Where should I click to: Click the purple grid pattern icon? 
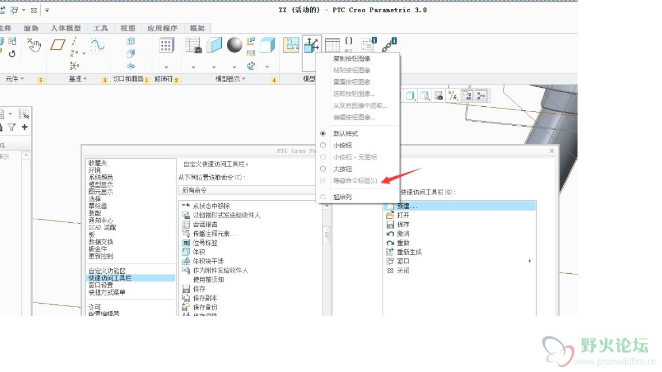tap(166, 45)
